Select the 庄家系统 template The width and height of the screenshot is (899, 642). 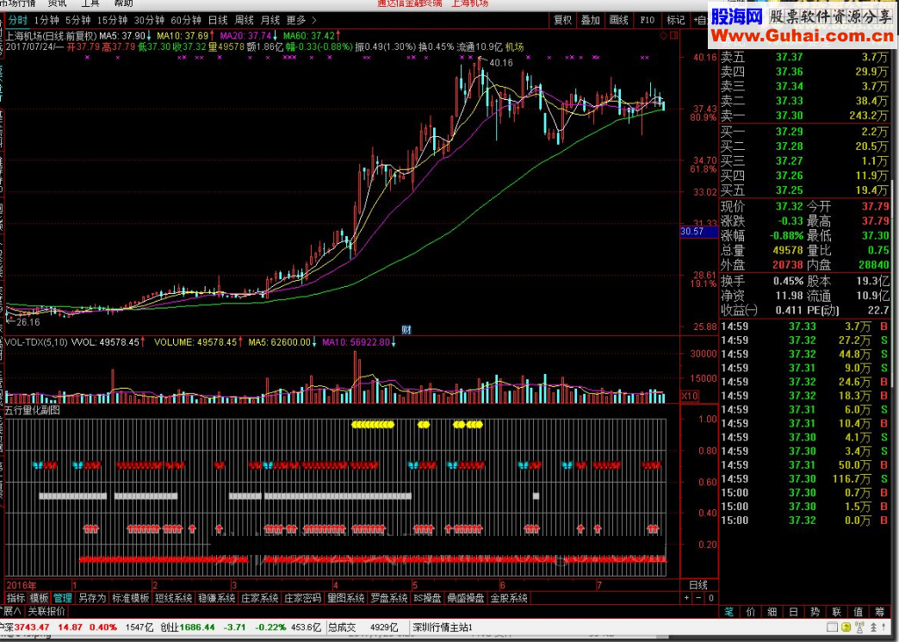point(260,598)
